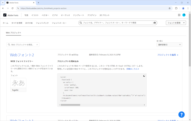The image size is (191, 121).
Task: Click 3D アセット in top header
Action: point(104,15)
